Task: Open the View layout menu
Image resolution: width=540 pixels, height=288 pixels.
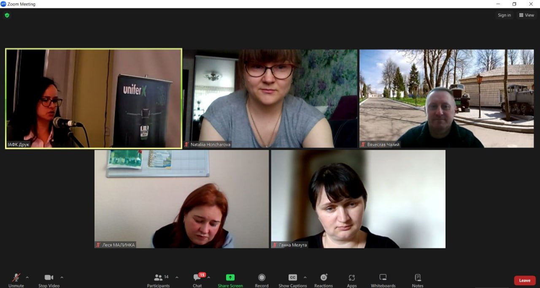Action: point(526,15)
